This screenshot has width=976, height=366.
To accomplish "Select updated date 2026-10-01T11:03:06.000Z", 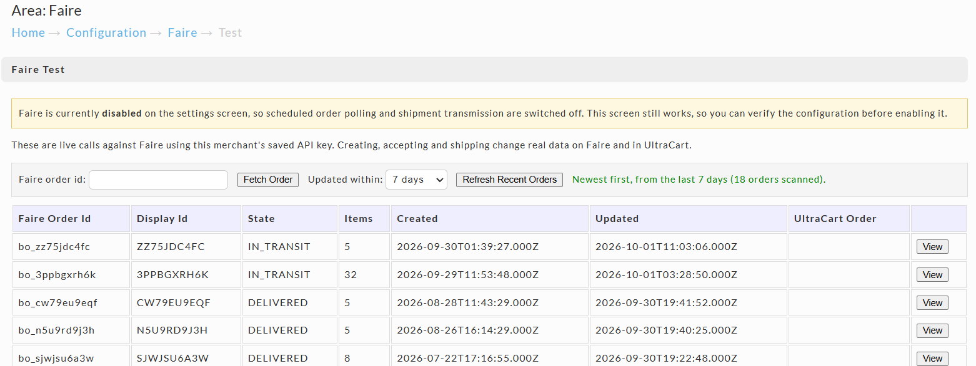I will point(688,247).
